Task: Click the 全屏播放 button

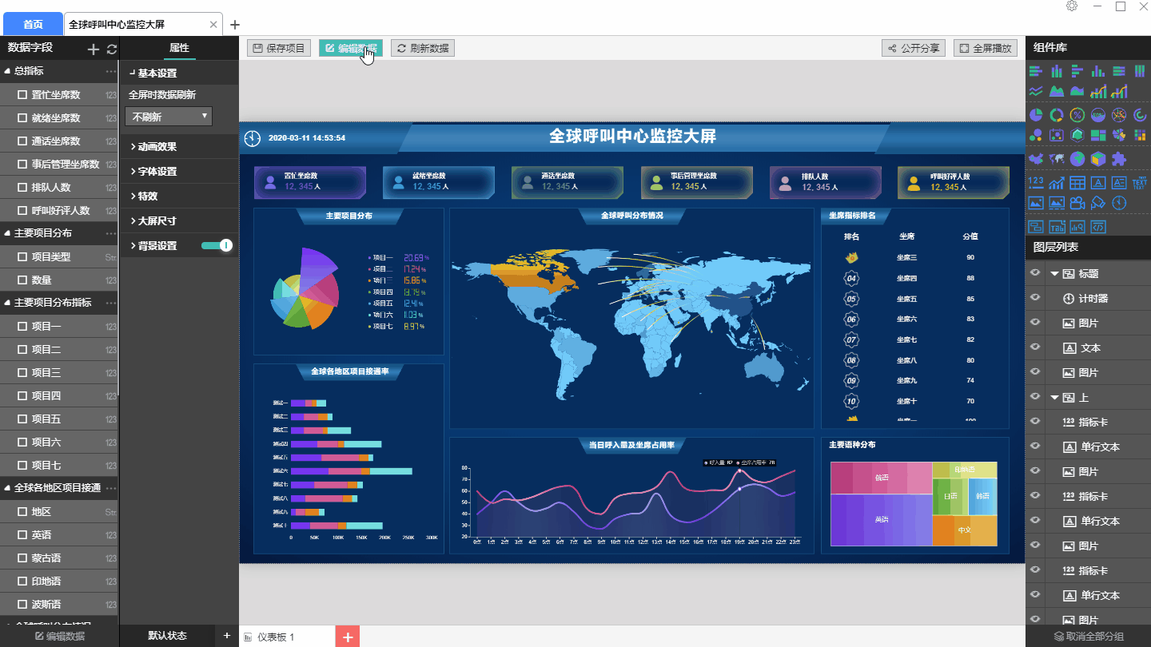Action: click(986, 48)
